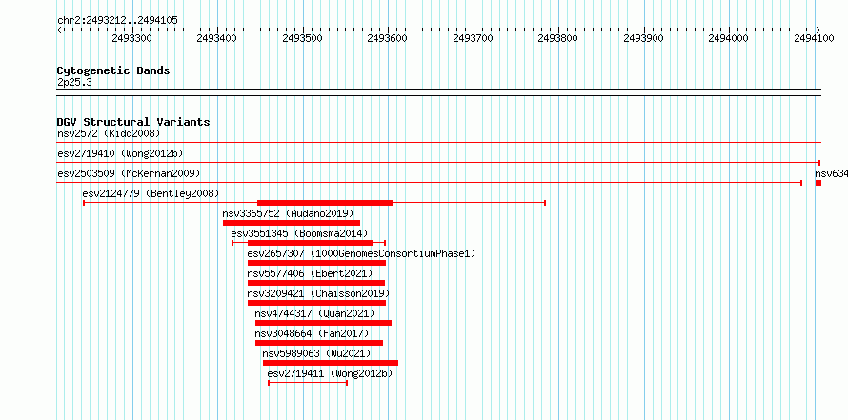Click the nsv5577406 (Ebert2021) label
Image resolution: width=848 pixels, height=420 pixels.
310,273
